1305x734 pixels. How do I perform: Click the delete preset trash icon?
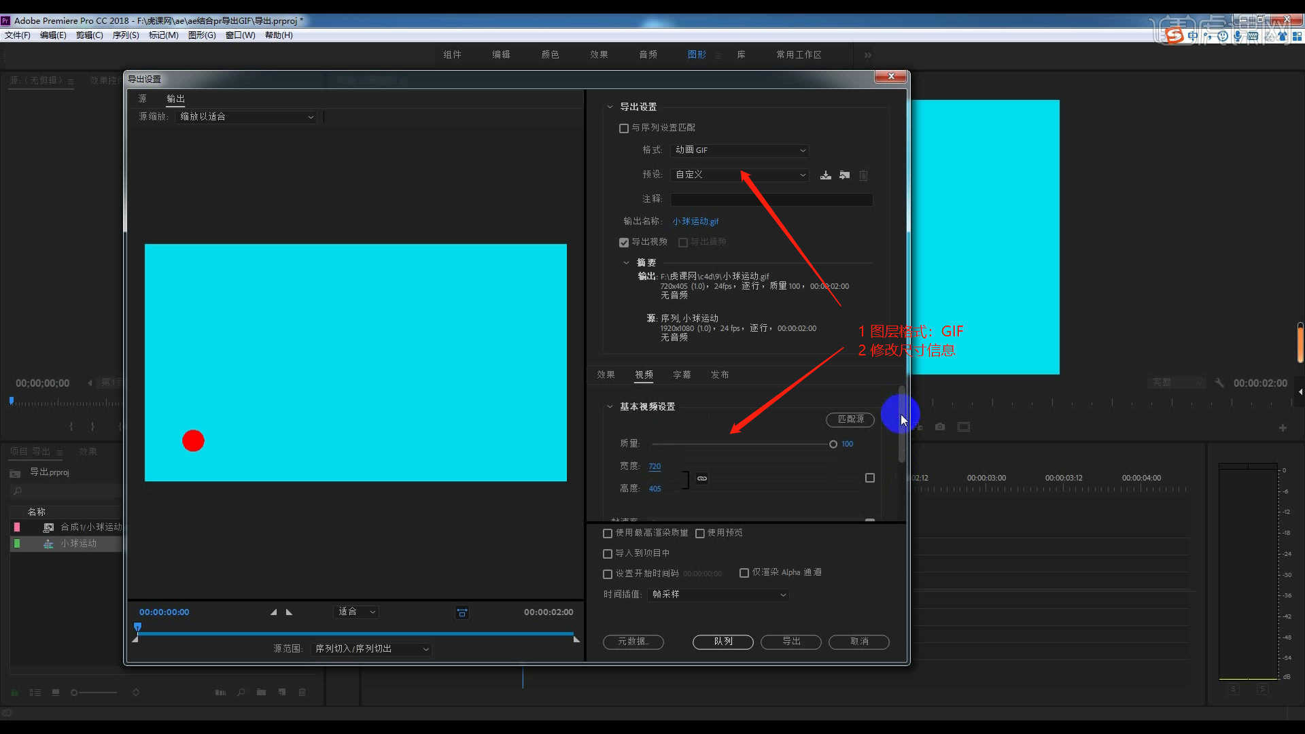point(863,175)
